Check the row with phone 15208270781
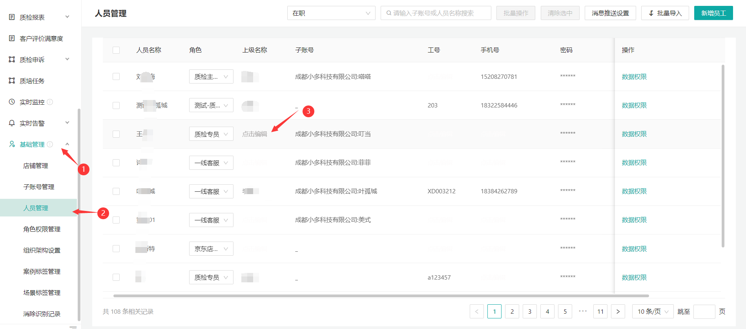Image resolution: width=746 pixels, height=329 pixels. [x=116, y=76]
